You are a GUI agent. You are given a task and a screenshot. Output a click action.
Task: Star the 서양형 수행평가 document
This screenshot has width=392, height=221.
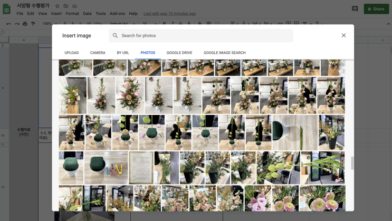coord(58,6)
